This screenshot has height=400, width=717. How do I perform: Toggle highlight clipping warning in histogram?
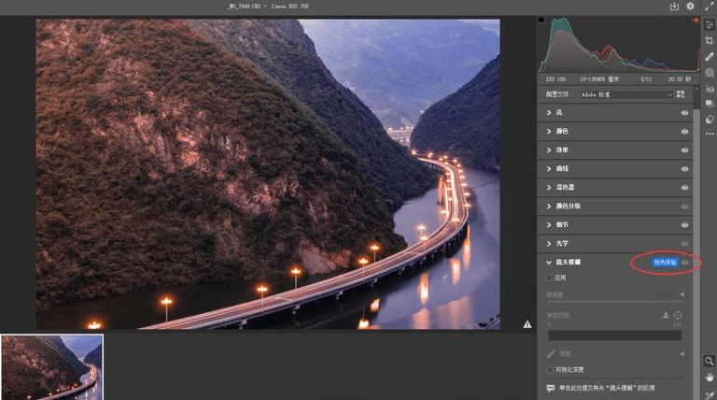696,21
